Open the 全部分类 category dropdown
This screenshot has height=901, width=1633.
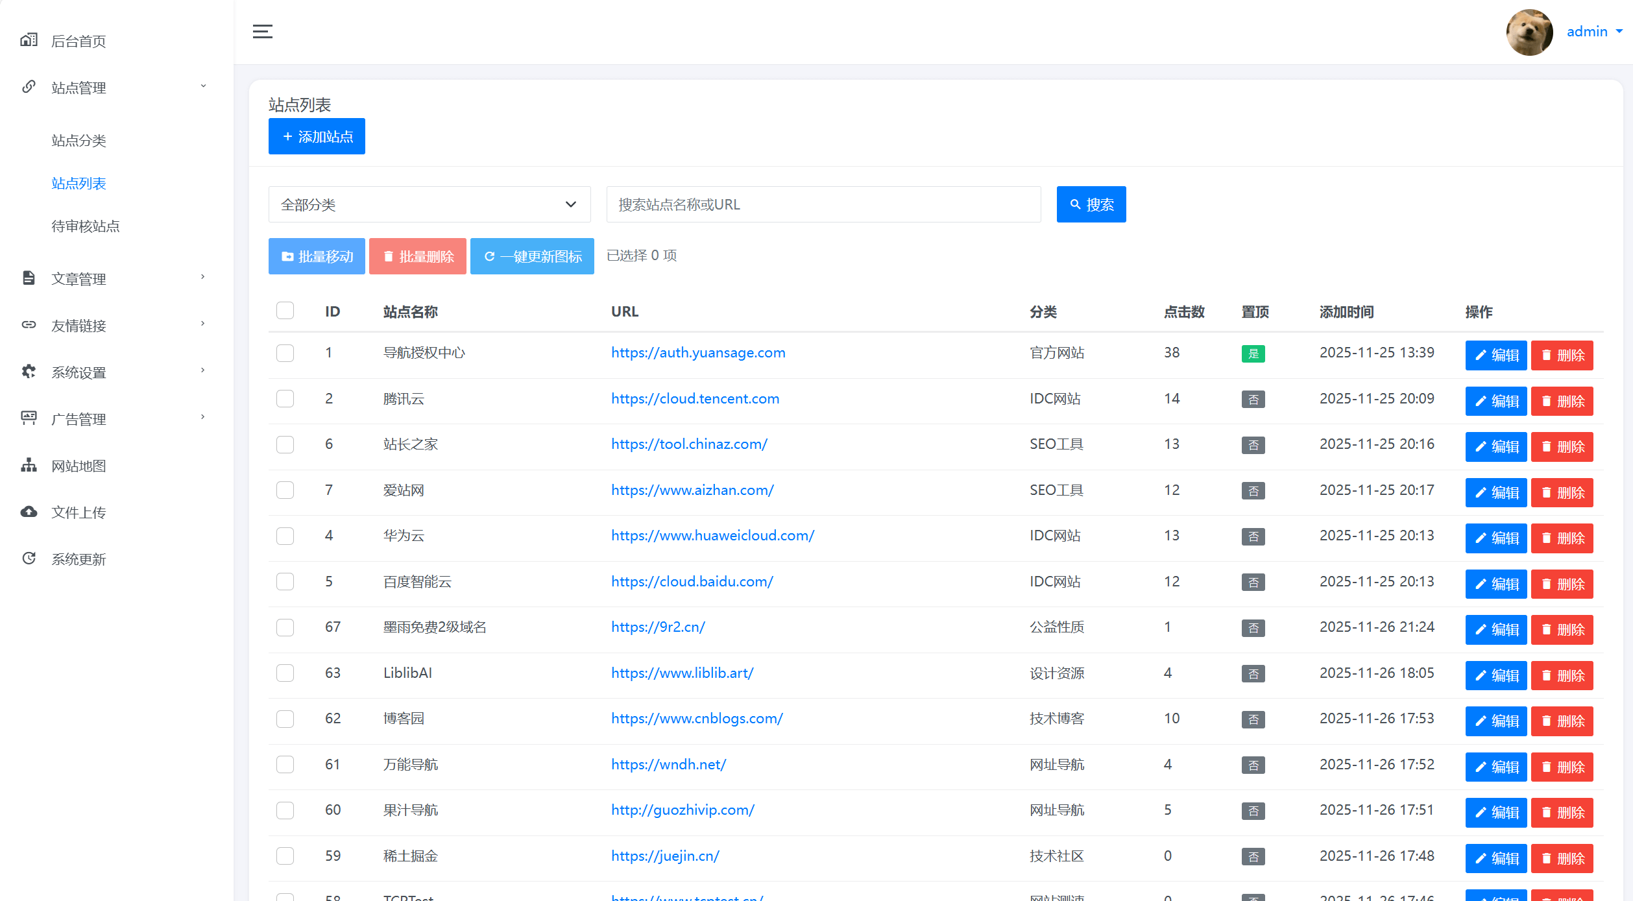(429, 204)
